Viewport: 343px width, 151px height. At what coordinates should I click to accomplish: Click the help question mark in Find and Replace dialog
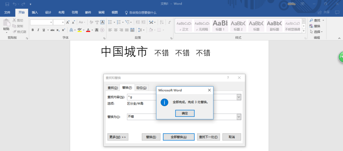[x=228, y=78]
